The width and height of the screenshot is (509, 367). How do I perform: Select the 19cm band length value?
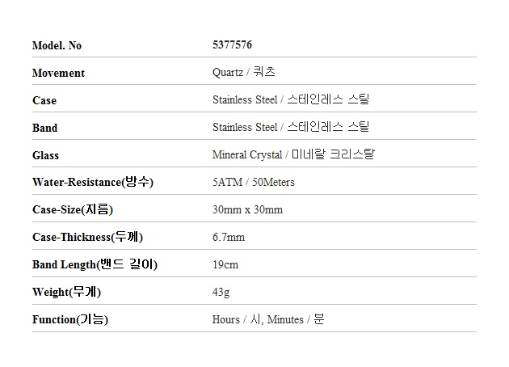[225, 265]
